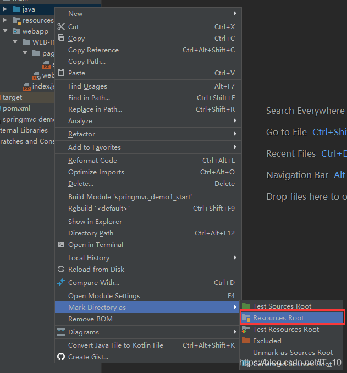
Task: Select Find Usages menu entry
Action: (148, 86)
